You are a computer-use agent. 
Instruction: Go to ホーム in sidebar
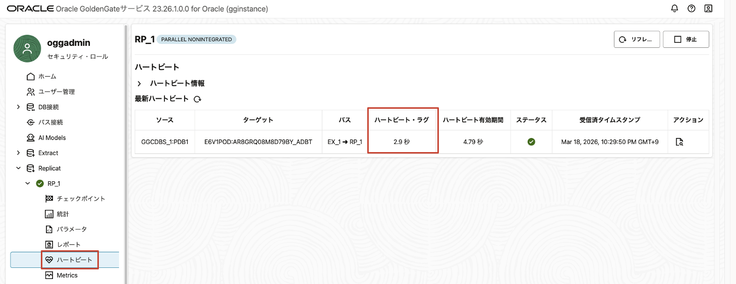pos(47,77)
